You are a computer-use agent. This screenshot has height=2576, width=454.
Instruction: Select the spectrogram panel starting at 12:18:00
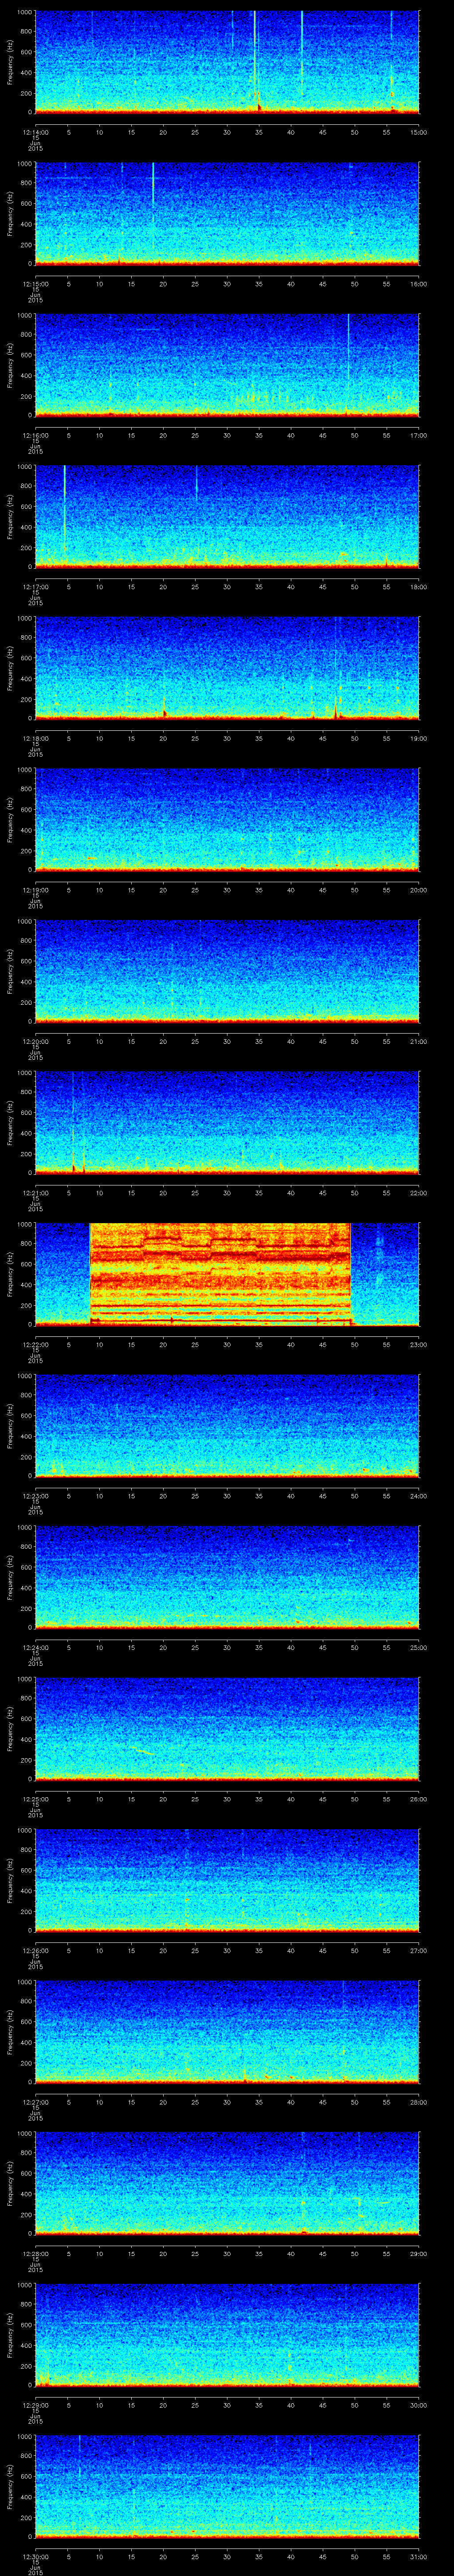(227, 668)
